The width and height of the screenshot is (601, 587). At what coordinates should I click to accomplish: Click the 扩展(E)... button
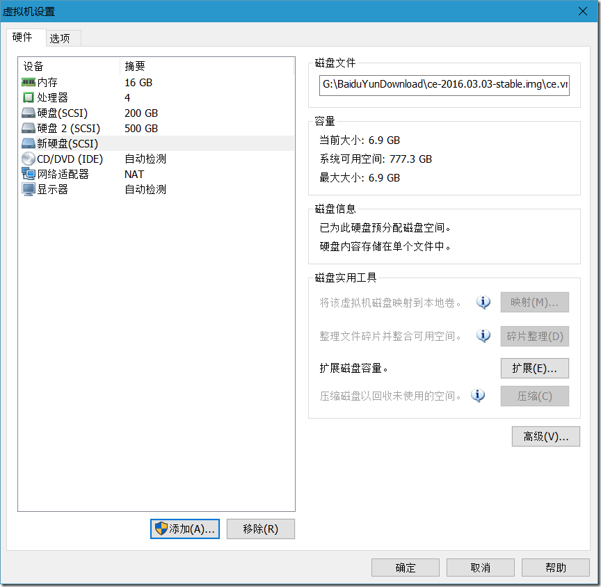pyautogui.click(x=534, y=368)
